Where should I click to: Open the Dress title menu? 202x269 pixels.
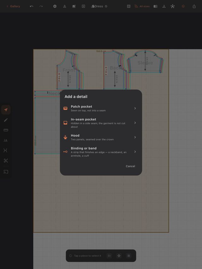[x=99, y=6]
